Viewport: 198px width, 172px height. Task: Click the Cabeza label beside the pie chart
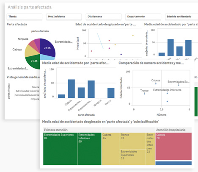17,50
